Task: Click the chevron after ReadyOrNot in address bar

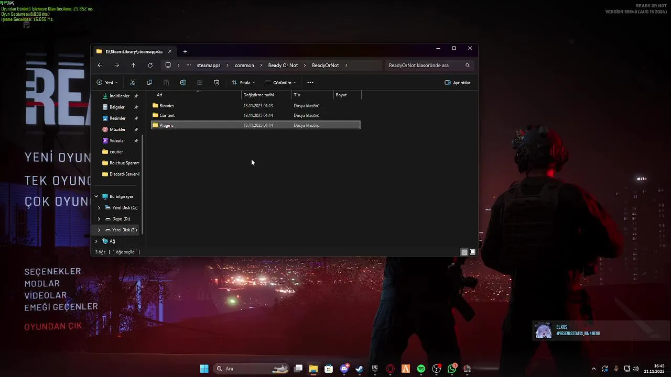Action: tap(347, 65)
